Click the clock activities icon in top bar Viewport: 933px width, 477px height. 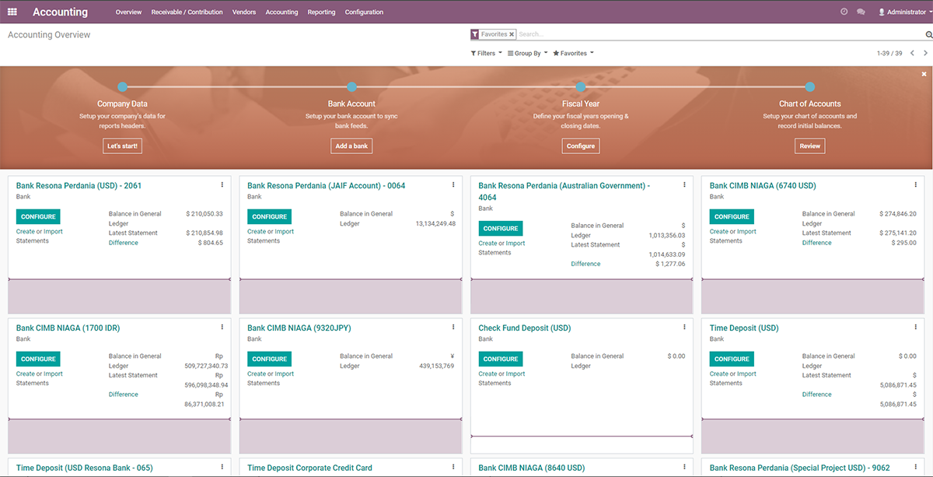(844, 12)
